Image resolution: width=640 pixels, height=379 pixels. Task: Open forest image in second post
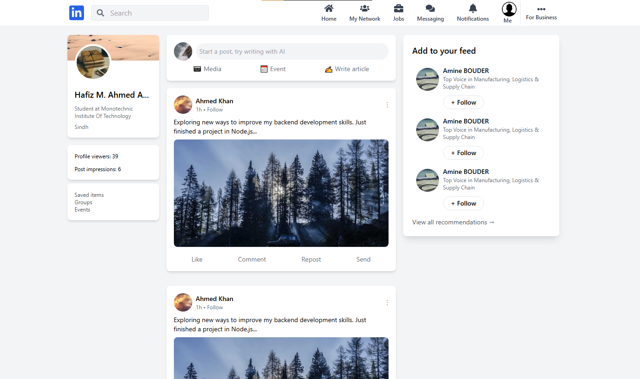click(x=281, y=358)
